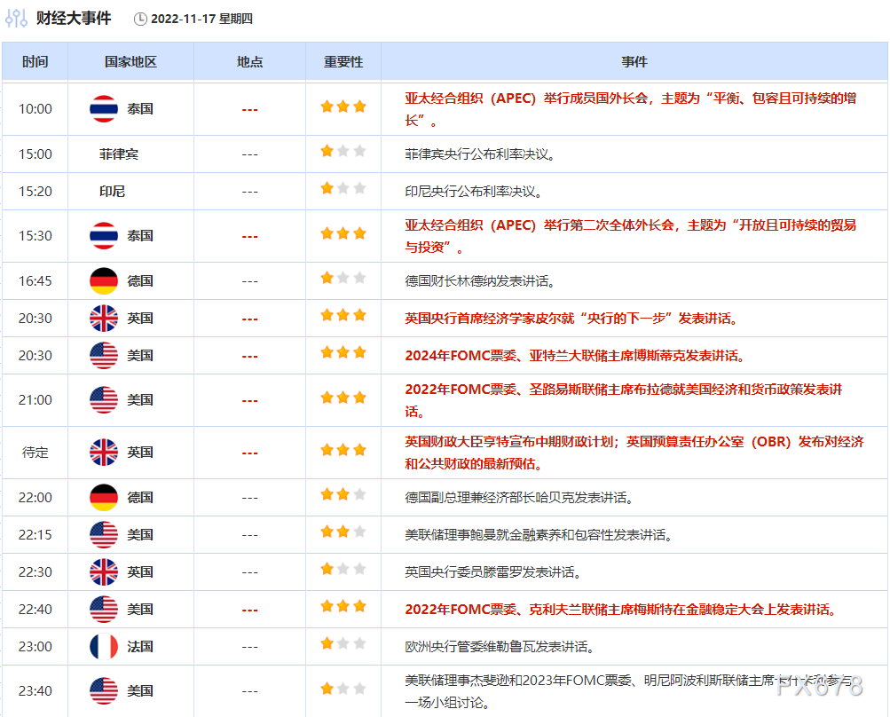Viewport: 890px width, 717px height.
Task: Open 菲律宾央行公布利率决议 event
Action: pyautogui.click(x=480, y=154)
